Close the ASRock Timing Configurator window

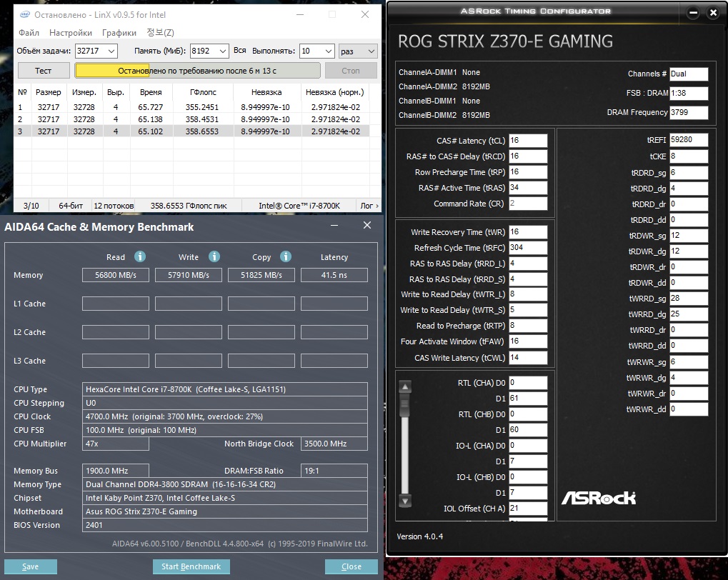[714, 13]
